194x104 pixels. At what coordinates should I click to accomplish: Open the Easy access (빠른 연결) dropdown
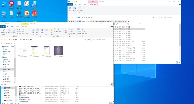point(58,31)
